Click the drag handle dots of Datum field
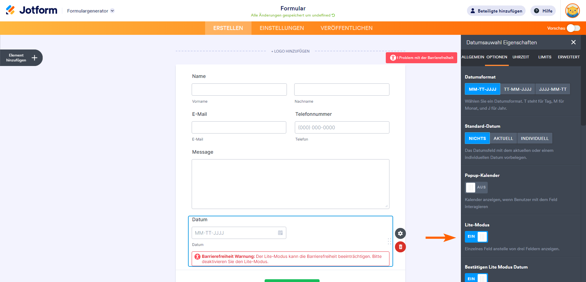Image resolution: width=586 pixels, height=282 pixels. tap(389, 241)
